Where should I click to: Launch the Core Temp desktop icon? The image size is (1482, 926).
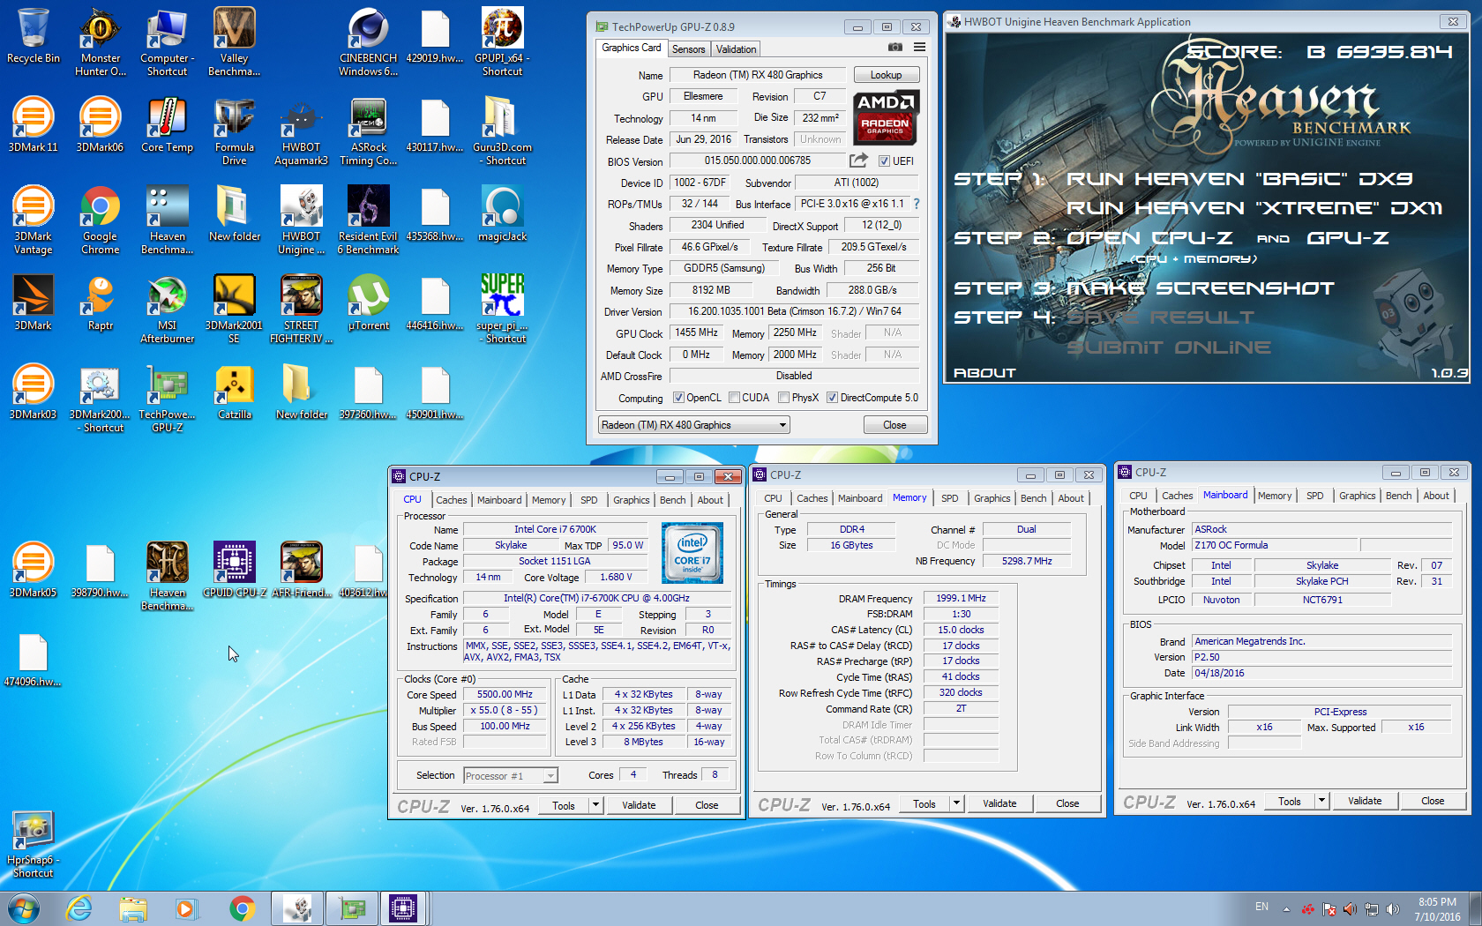pos(167,124)
